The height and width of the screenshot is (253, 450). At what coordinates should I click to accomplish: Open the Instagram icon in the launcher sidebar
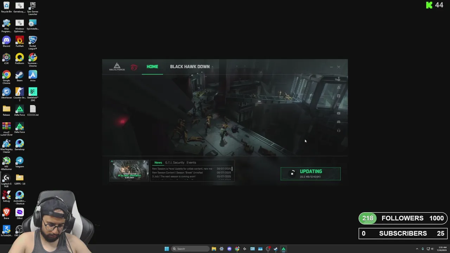(x=339, y=105)
